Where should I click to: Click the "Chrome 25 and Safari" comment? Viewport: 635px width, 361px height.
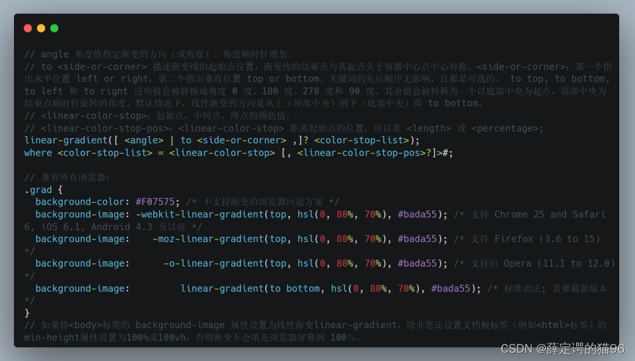tap(550, 214)
